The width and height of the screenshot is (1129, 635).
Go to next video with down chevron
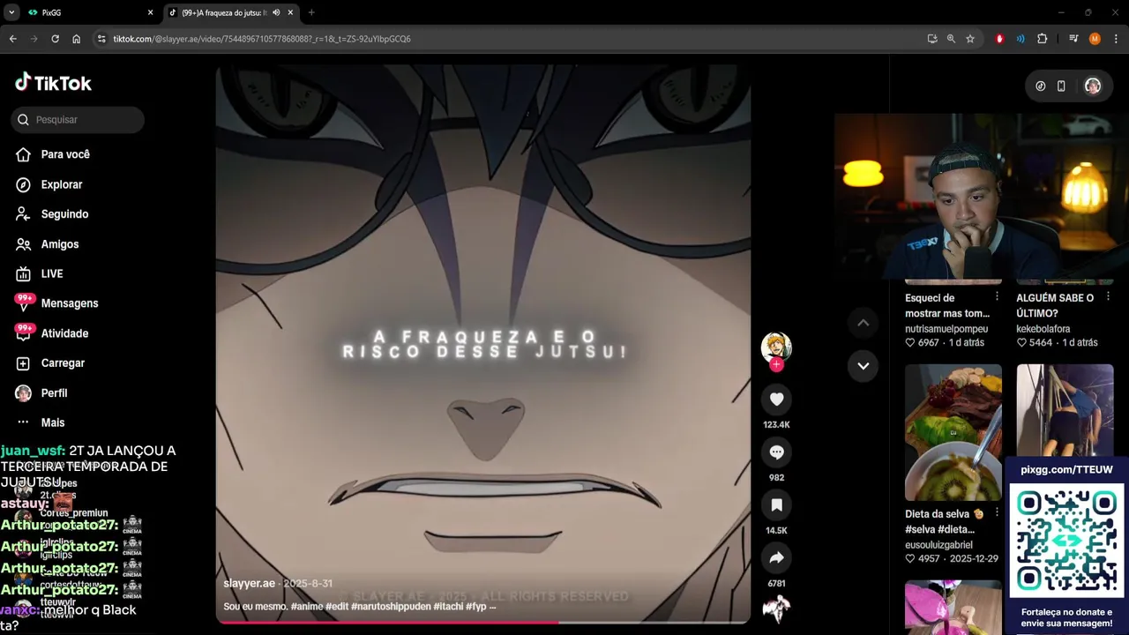[x=864, y=365]
